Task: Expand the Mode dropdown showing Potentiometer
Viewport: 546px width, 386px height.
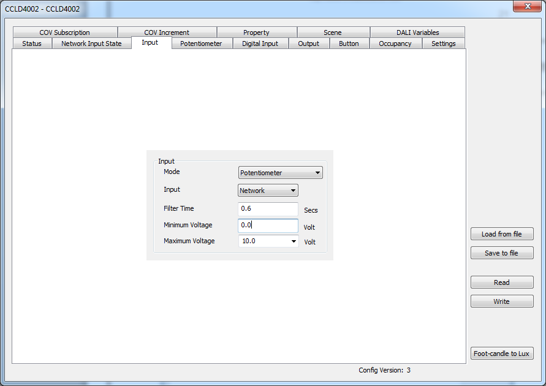Action: (x=280, y=173)
